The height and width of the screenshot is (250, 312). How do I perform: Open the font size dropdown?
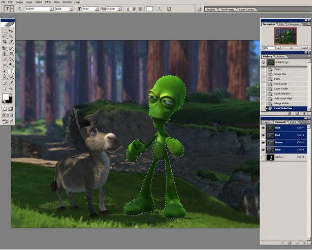(x=97, y=9)
